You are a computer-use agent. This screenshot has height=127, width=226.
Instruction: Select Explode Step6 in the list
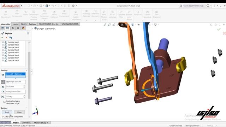click(x=13, y=55)
